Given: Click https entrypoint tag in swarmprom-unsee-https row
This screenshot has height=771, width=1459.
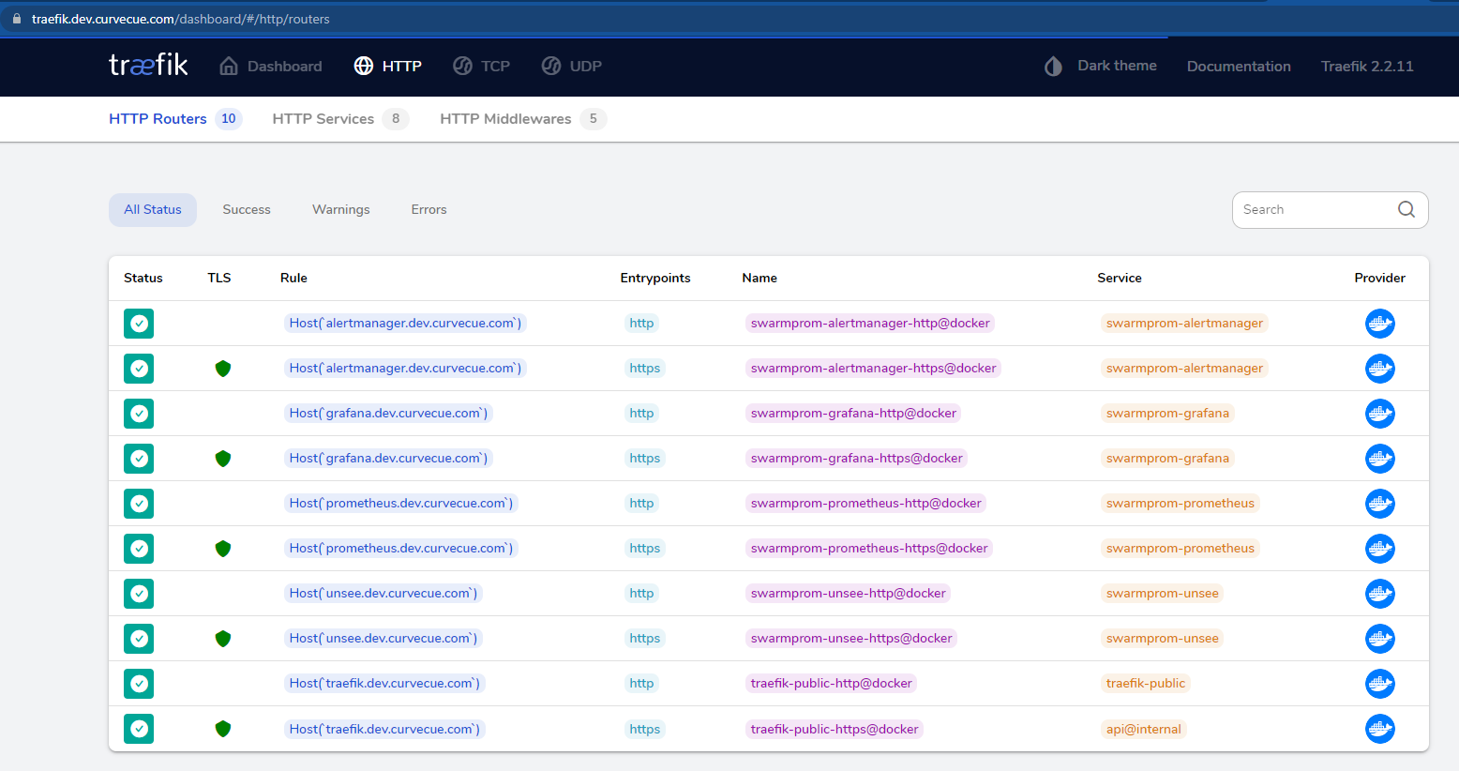Looking at the screenshot, I should (x=645, y=639).
